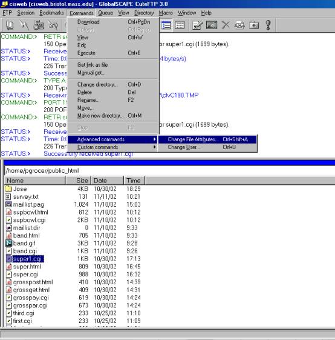Viewport: 335px width, 340px height.
Task: Sort files by the Time column header
Action: click(134, 181)
